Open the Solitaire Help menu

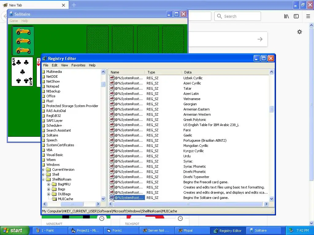pos(25,21)
